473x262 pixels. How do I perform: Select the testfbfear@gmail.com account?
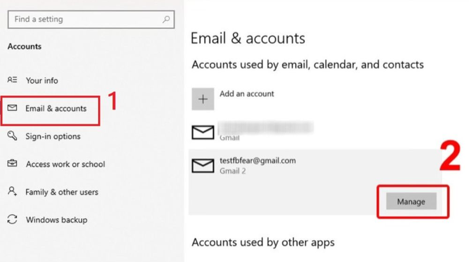point(258,161)
